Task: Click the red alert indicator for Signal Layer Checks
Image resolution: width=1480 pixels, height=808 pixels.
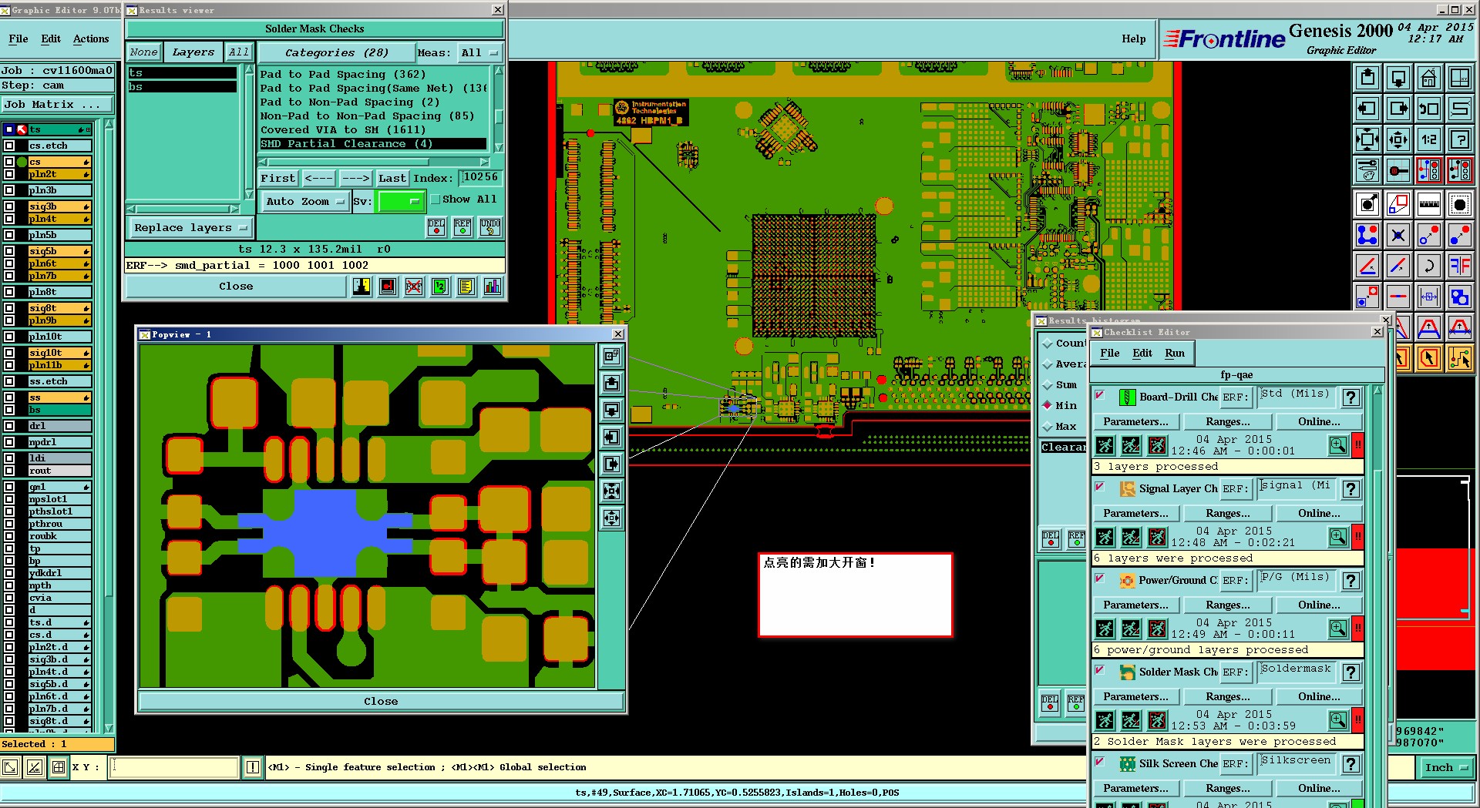Action: (1357, 537)
